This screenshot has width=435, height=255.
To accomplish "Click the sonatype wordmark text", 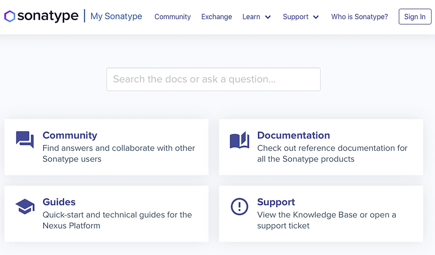I will click(48, 16).
